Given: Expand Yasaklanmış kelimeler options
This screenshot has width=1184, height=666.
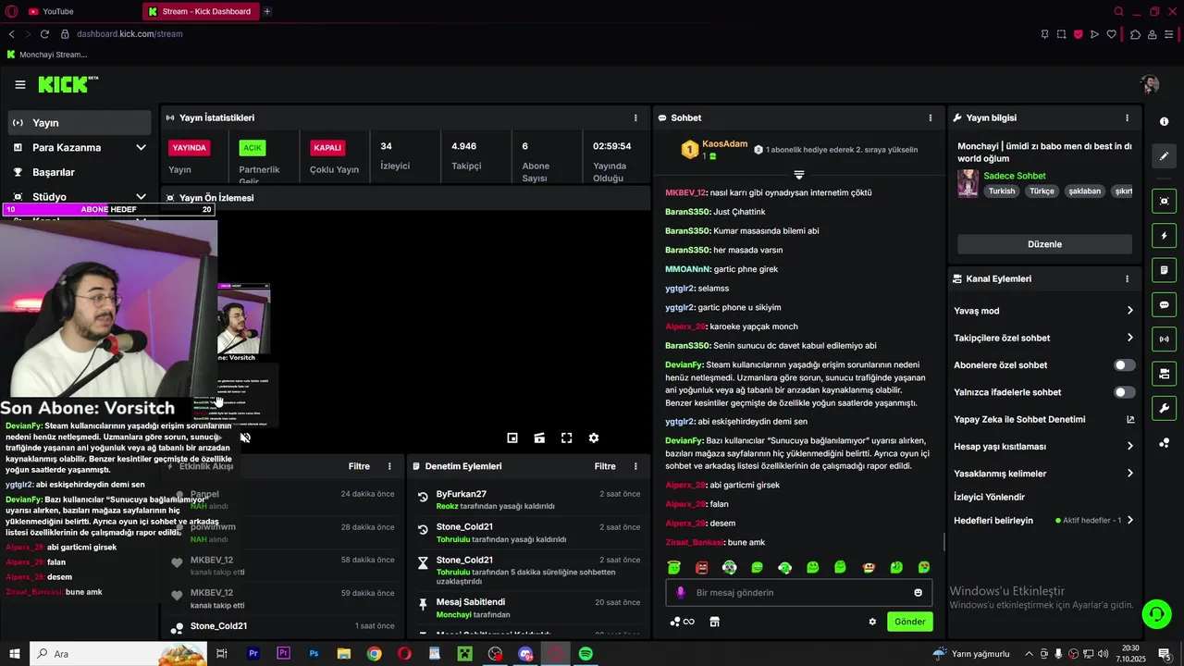Looking at the screenshot, I should pos(1129,474).
